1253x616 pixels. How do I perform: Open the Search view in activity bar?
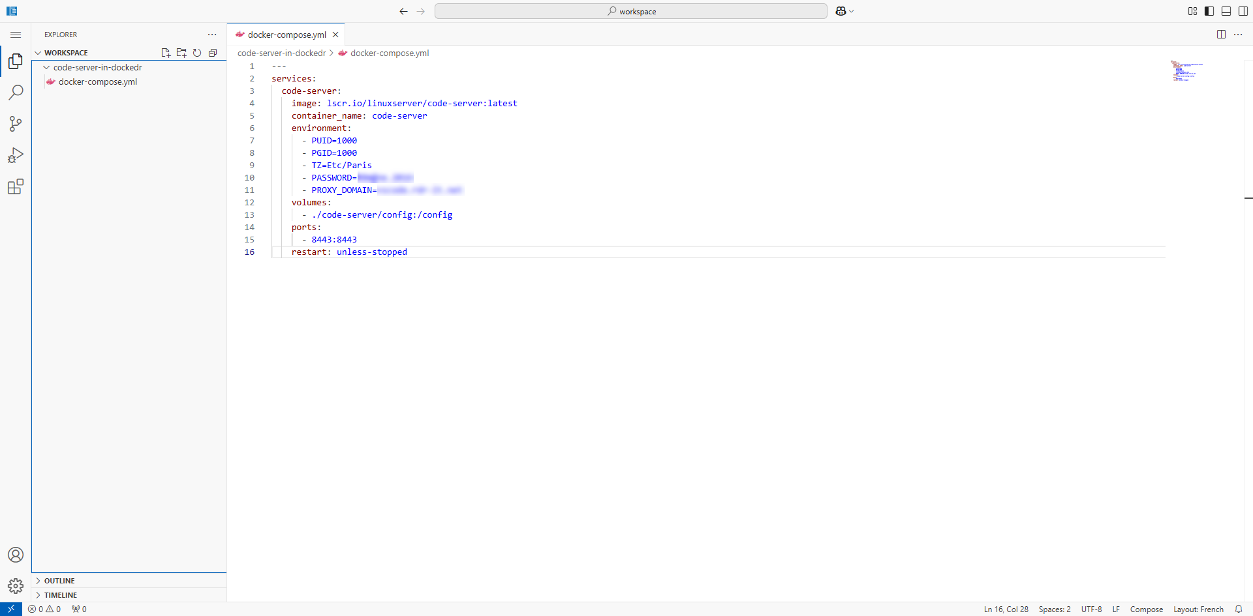[x=16, y=93]
